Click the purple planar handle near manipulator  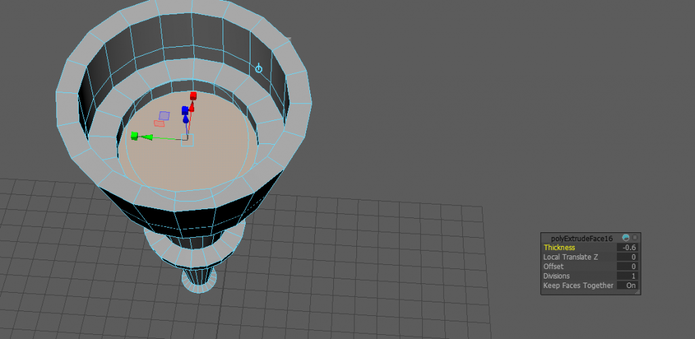click(x=164, y=115)
